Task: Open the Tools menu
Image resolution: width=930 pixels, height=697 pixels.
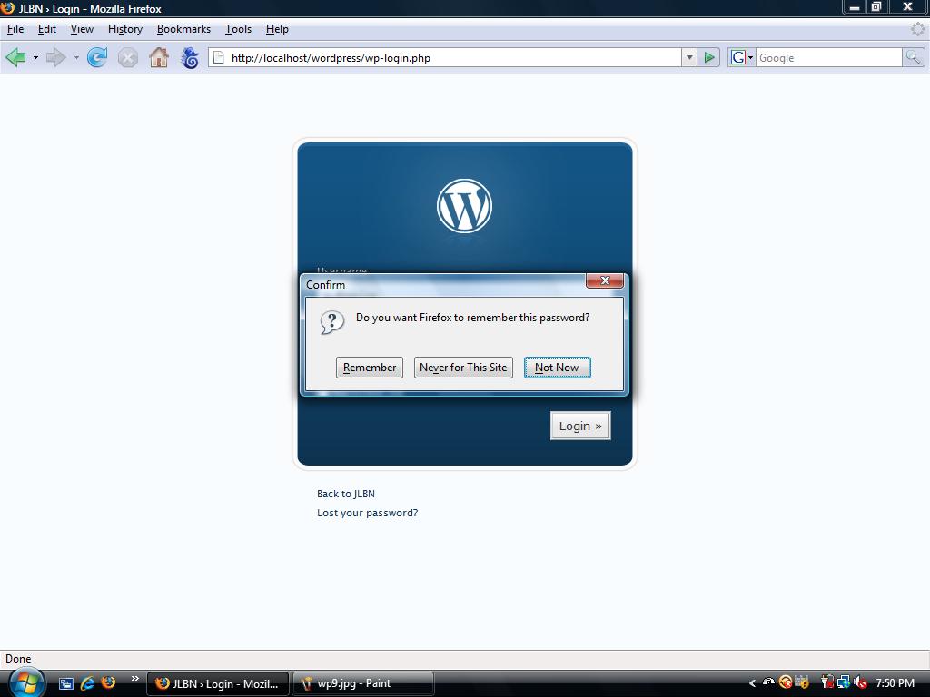Action: tap(238, 29)
